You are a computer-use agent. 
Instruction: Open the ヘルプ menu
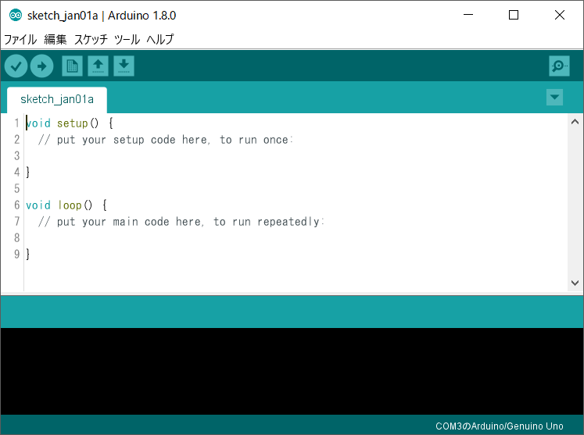coord(160,39)
